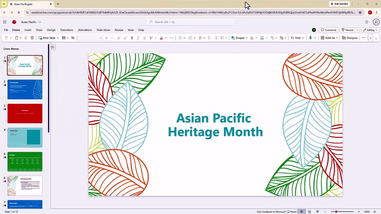Click the Ask Gemini button
381x214 pixels.
[x=339, y=4]
